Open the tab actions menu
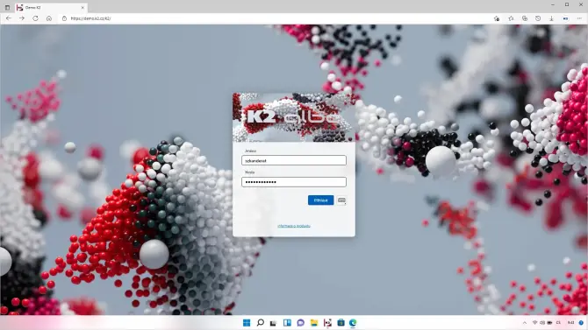 pyautogui.click(x=7, y=7)
